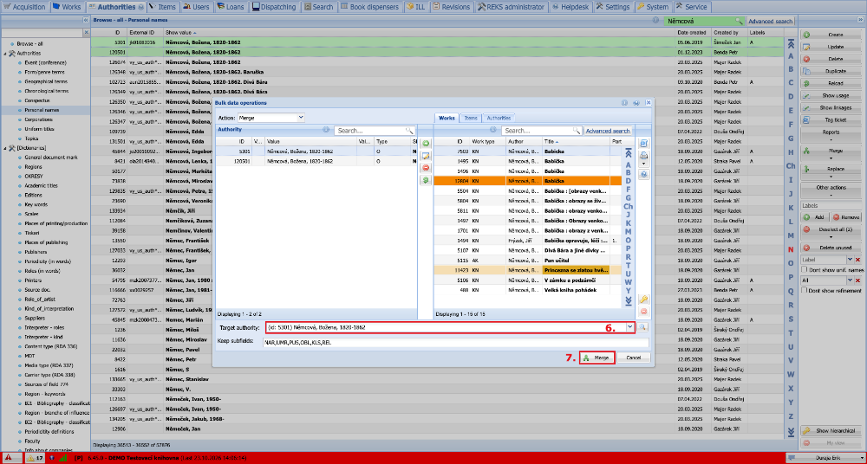
Task: Click the Delete unused button
Action: point(831,248)
